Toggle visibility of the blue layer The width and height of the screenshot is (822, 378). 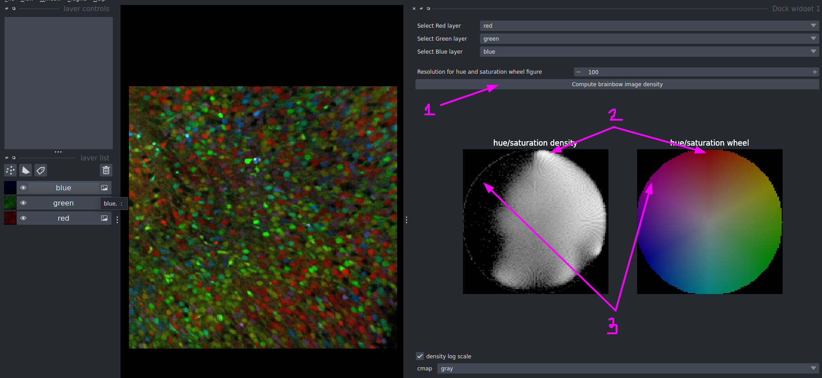pos(23,188)
